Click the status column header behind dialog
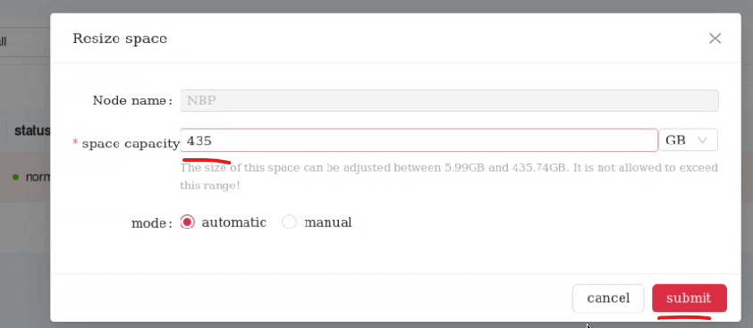 [32, 130]
